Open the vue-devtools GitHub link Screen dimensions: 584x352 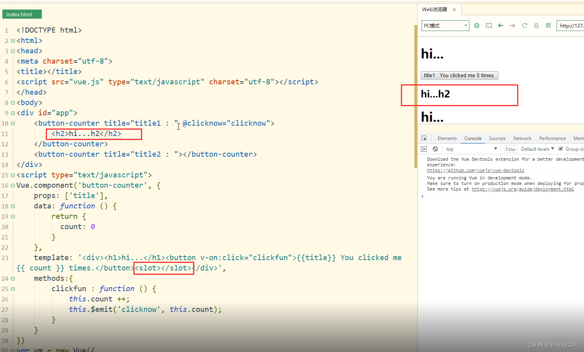coord(476,170)
